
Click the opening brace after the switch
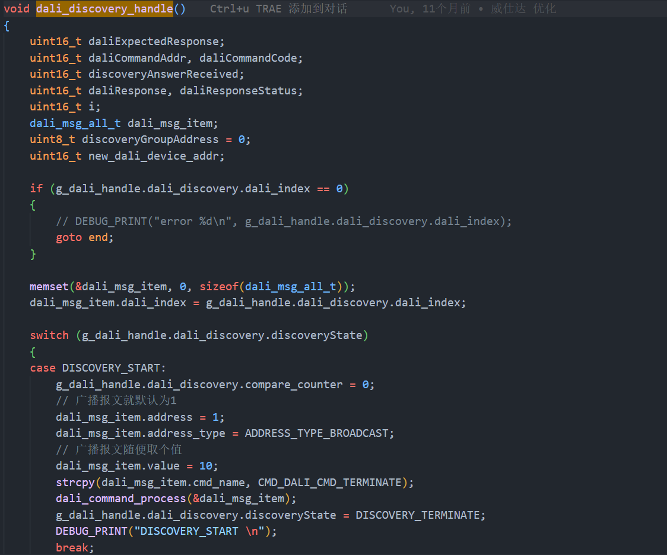coord(33,352)
